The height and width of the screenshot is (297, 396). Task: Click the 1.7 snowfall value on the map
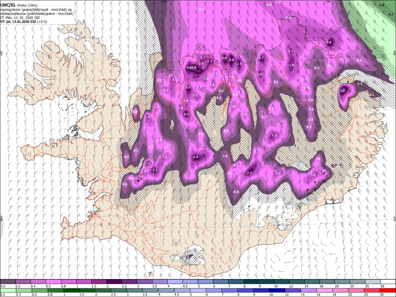tap(291, 51)
